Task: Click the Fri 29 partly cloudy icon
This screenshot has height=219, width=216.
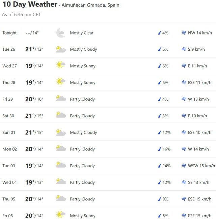Action: point(61,99)
